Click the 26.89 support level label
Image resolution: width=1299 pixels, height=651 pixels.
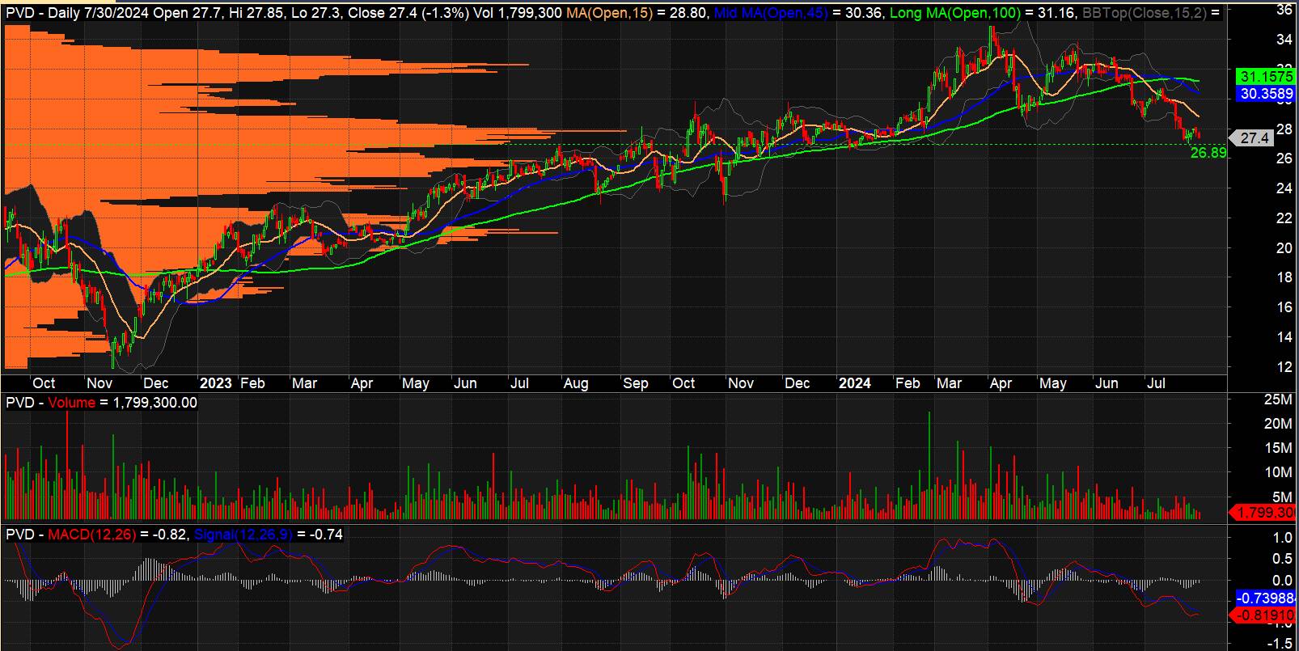point(1208,153)
